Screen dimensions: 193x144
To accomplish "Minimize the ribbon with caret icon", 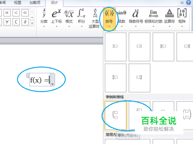I will (x=182, y=3).
